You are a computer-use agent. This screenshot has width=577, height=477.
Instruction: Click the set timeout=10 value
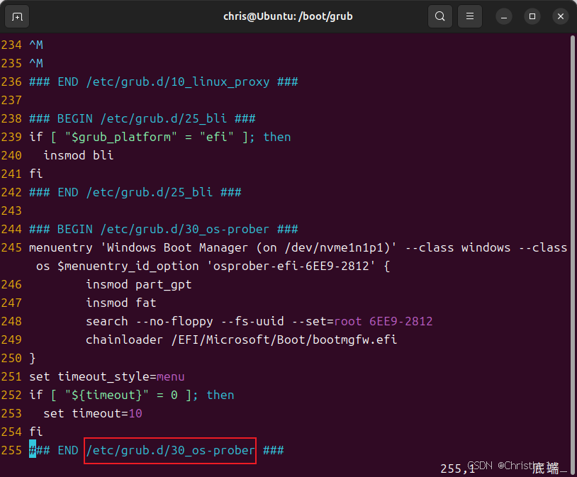(x=135, y=413)
